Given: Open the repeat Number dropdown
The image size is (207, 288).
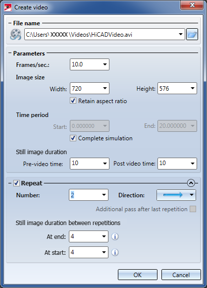Looking at the screenshot, I should [x=104, y=195].
